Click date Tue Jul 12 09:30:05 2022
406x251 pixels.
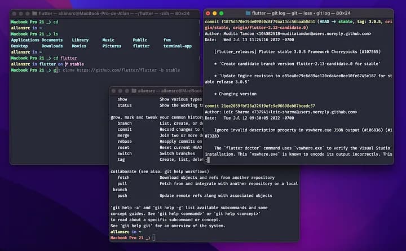point(259,118)
